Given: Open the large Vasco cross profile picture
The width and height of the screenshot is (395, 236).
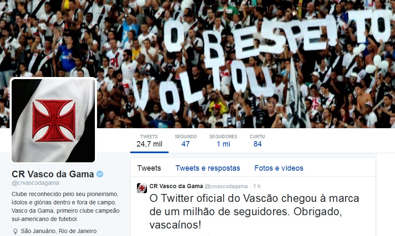Looking at the screenshot, I should (53, 121).
